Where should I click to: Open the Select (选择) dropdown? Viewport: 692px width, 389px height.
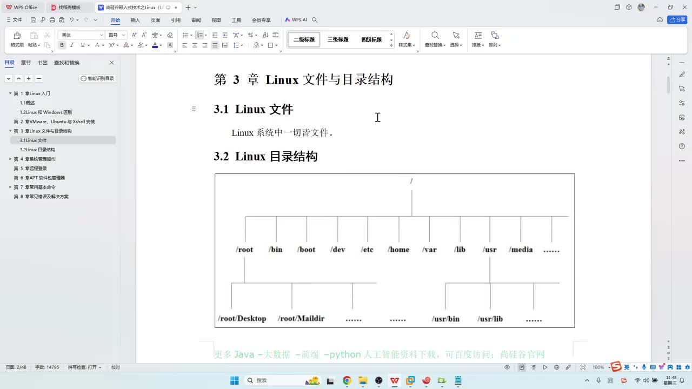coord(456,39)
